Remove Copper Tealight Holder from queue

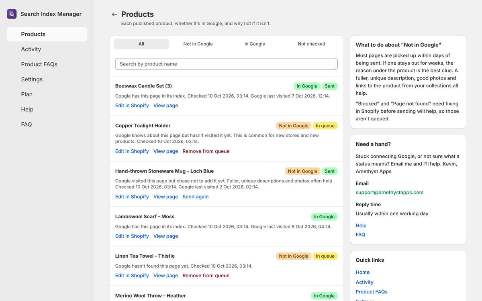[x=206, y=151]
